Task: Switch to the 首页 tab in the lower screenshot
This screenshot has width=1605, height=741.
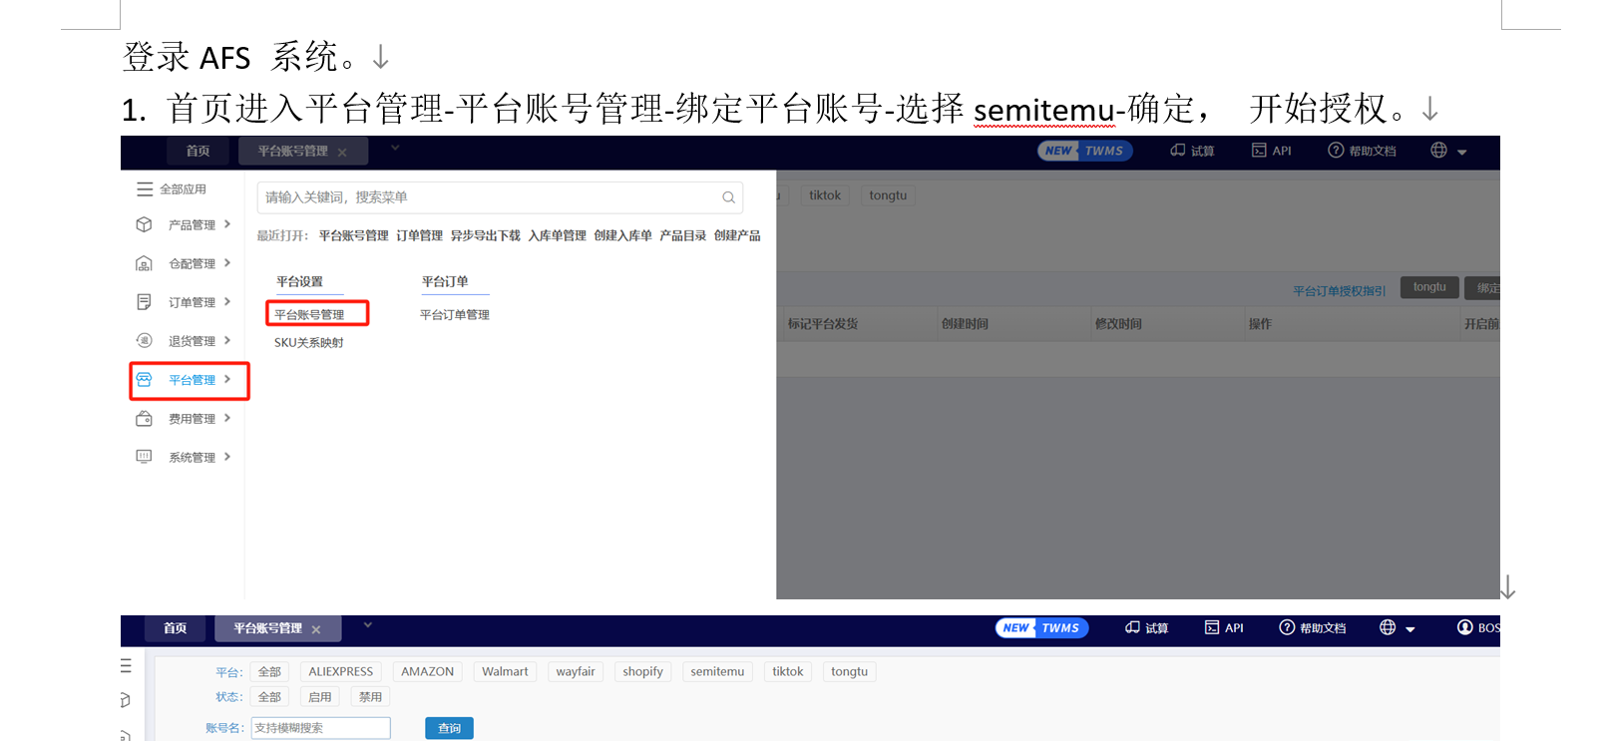Action: 176,628
